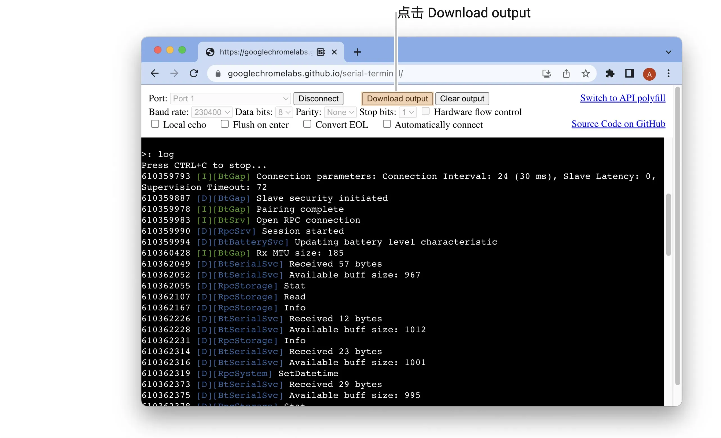Click the Download output button

[x=397, y=99]
